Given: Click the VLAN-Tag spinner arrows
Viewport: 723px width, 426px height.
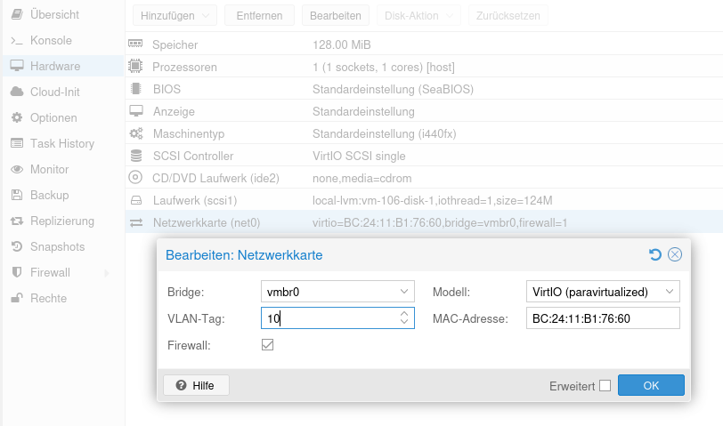Looking at the screenshot, I should (404, 317).
